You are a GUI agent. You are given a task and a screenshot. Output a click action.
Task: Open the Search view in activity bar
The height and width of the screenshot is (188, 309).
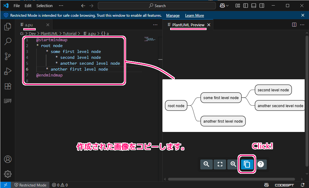(x=8, y=42)
